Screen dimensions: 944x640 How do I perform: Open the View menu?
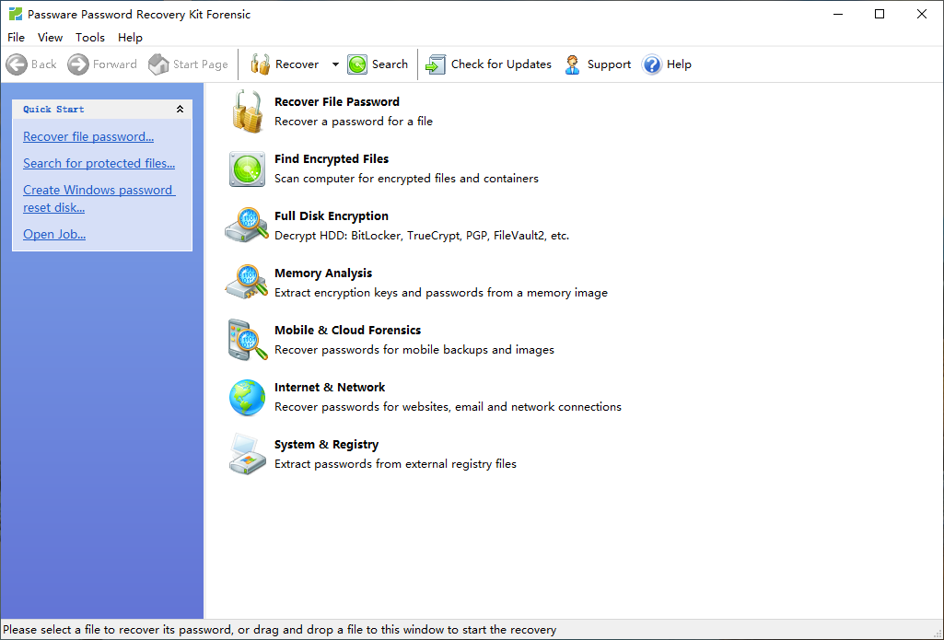(50, 38)
